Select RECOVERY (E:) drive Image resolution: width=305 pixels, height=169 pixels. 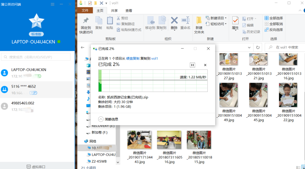click(x=101, y=126)
